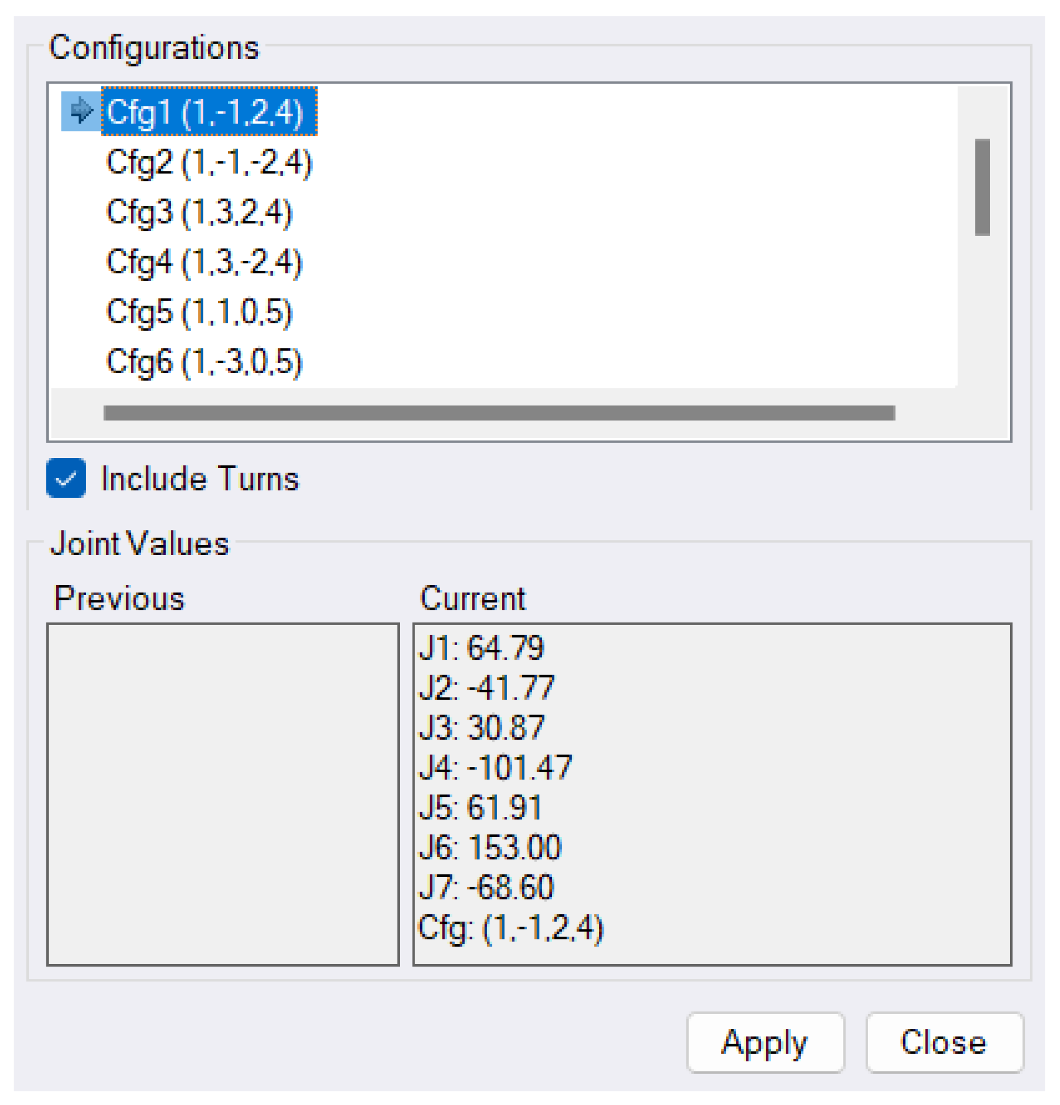Click the configurations list vertical scrollbar thumb
The width and height of the screenshot is (1060, 1105).
point(982,187)
